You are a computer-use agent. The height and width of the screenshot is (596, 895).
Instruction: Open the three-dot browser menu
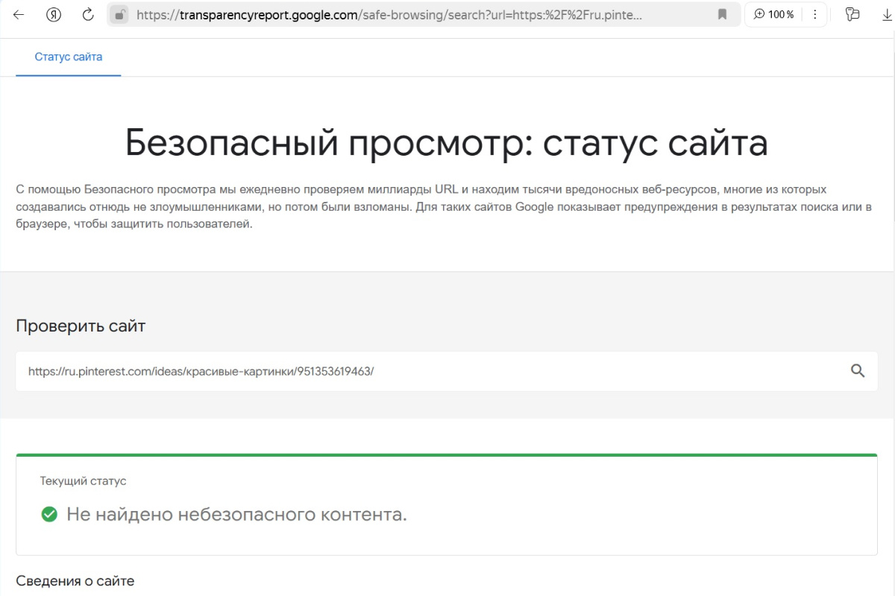pyautogui.click(x=815, y=14)
